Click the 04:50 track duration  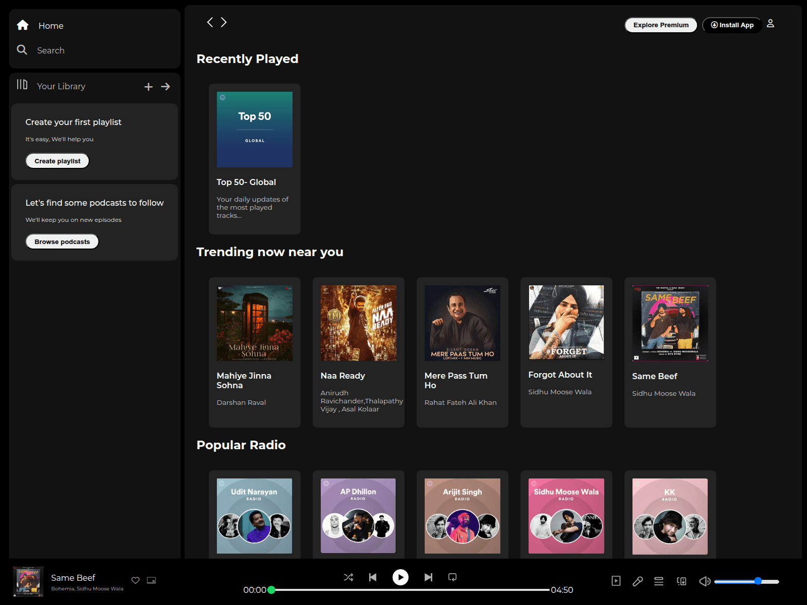[x=562, y=590]
